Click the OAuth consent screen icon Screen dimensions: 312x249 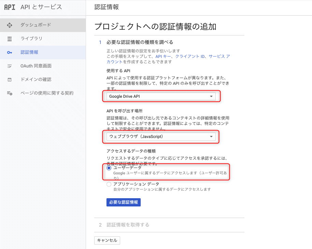tap(10, 66)
